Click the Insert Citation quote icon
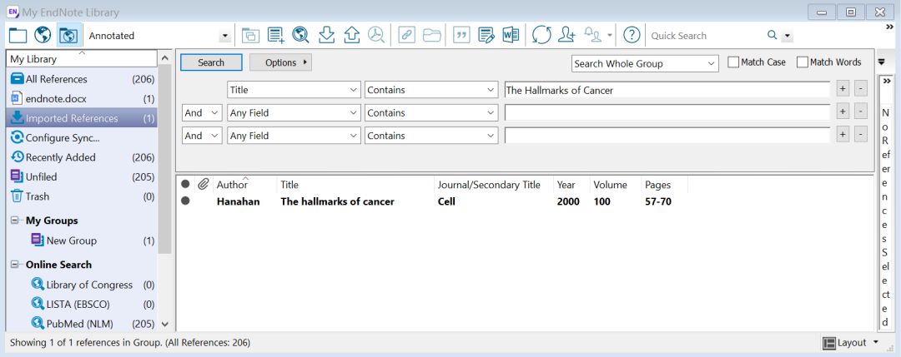The image size is (901, 357). pos(461,36)
